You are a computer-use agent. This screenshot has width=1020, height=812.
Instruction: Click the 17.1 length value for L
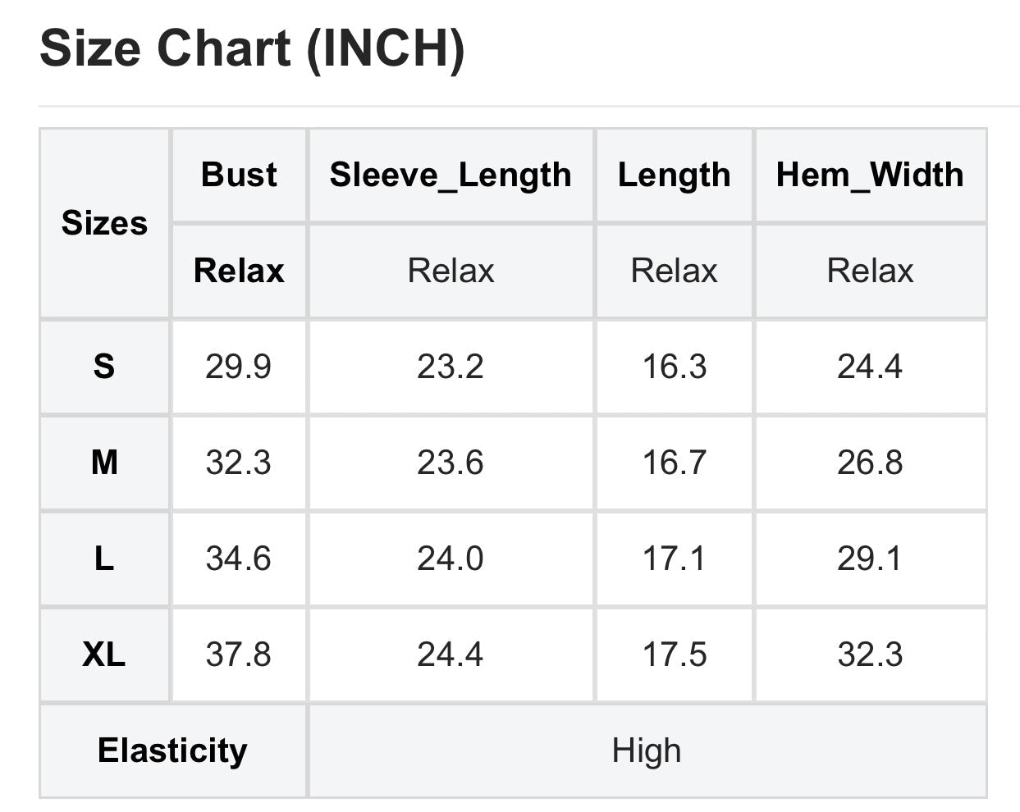(674, 559)
